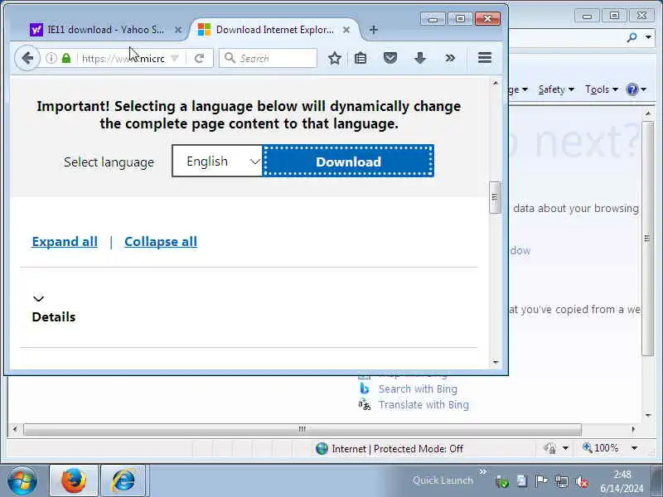This screenshot has height=497, width=663.
Task: Click the Details heading
Action: 54,317
